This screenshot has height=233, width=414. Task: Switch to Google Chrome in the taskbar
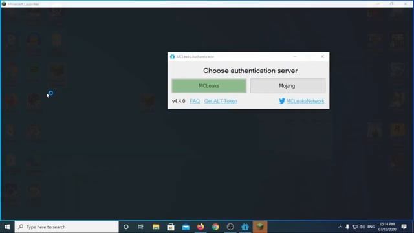(x=215, y=227)
